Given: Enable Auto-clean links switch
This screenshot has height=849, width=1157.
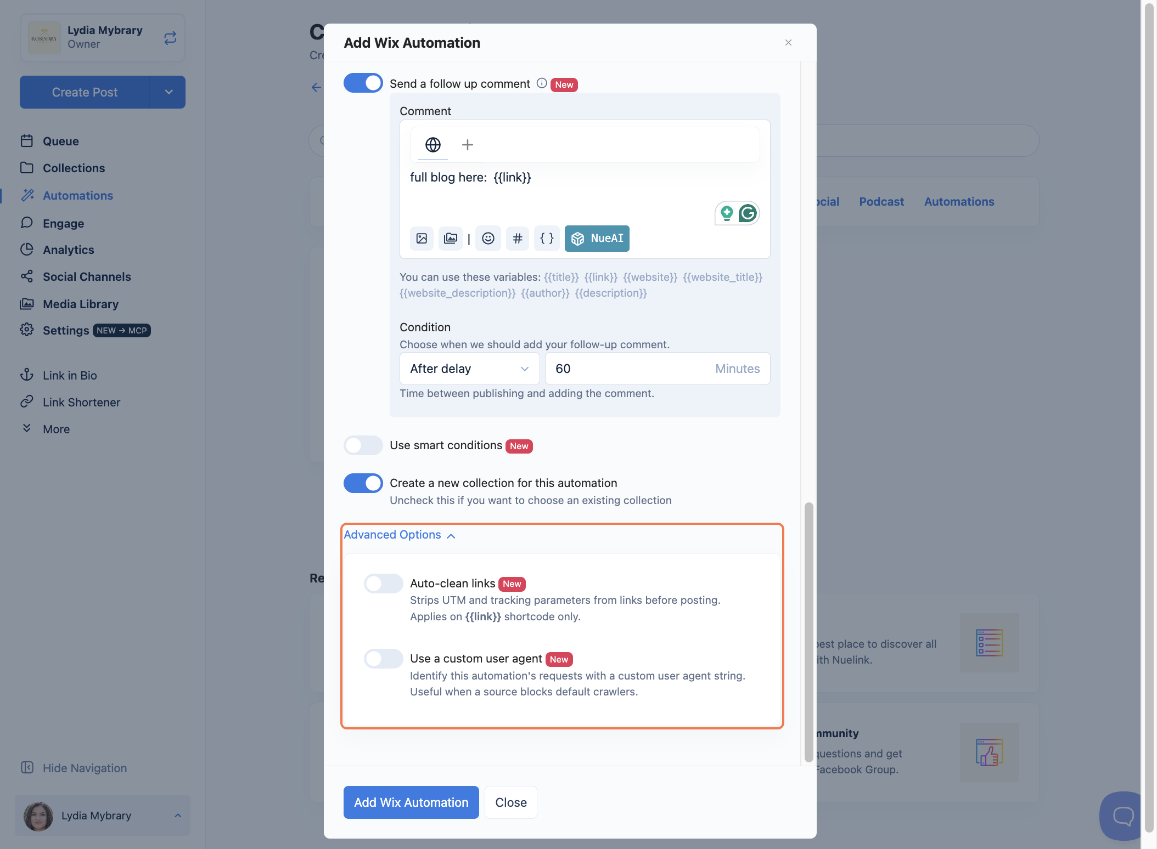Looking at the screenshot, I should click(383, 584).
